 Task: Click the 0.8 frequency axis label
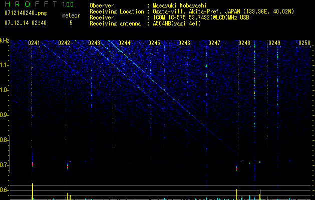pyautogui.click(x=4, y=140)
